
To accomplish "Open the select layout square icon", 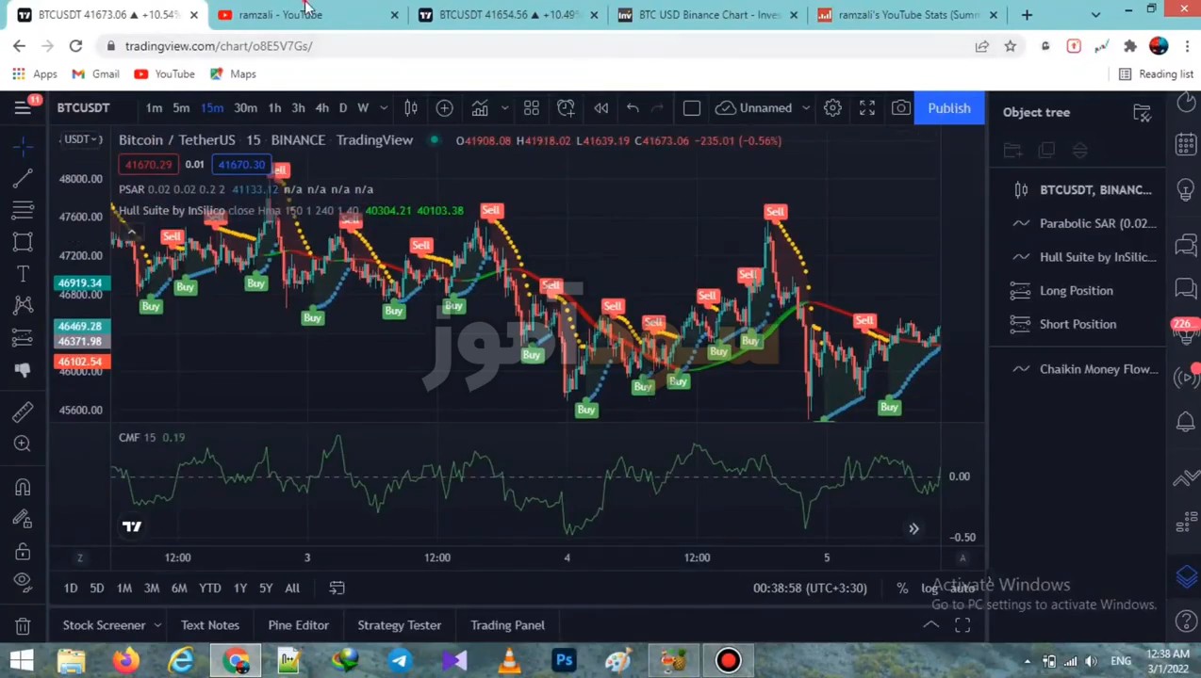I will point(691,108).
